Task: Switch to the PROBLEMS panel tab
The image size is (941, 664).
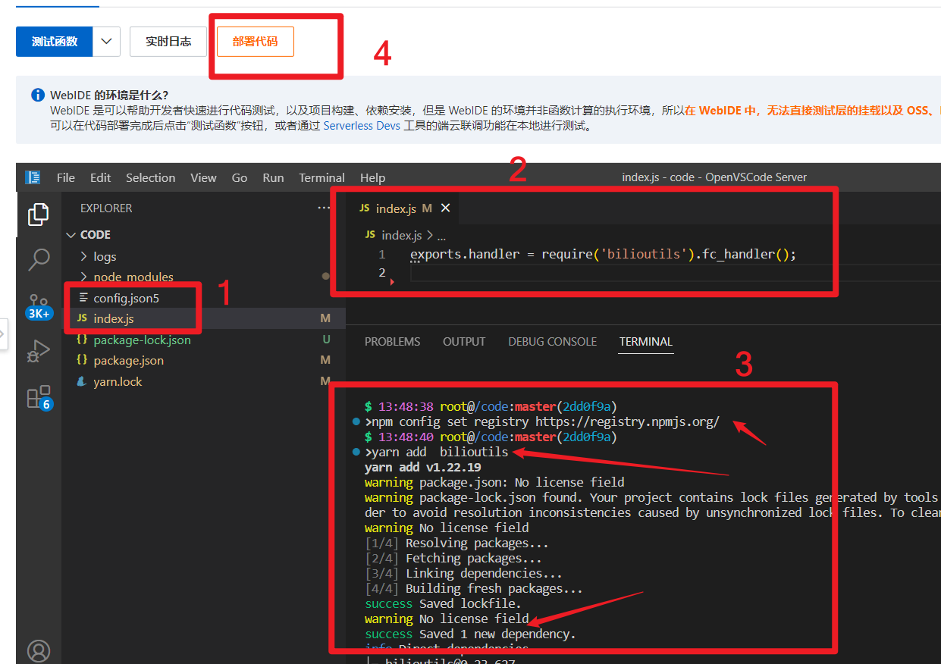Action: (392, 342)
